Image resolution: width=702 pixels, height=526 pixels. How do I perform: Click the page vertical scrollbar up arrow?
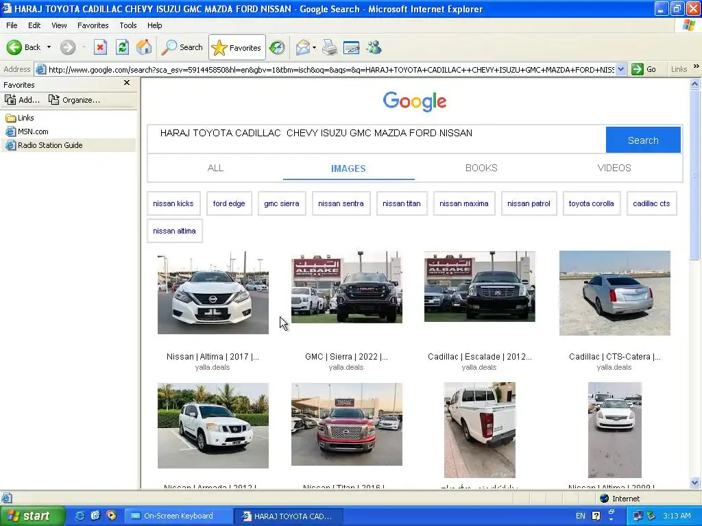(695, 84)
